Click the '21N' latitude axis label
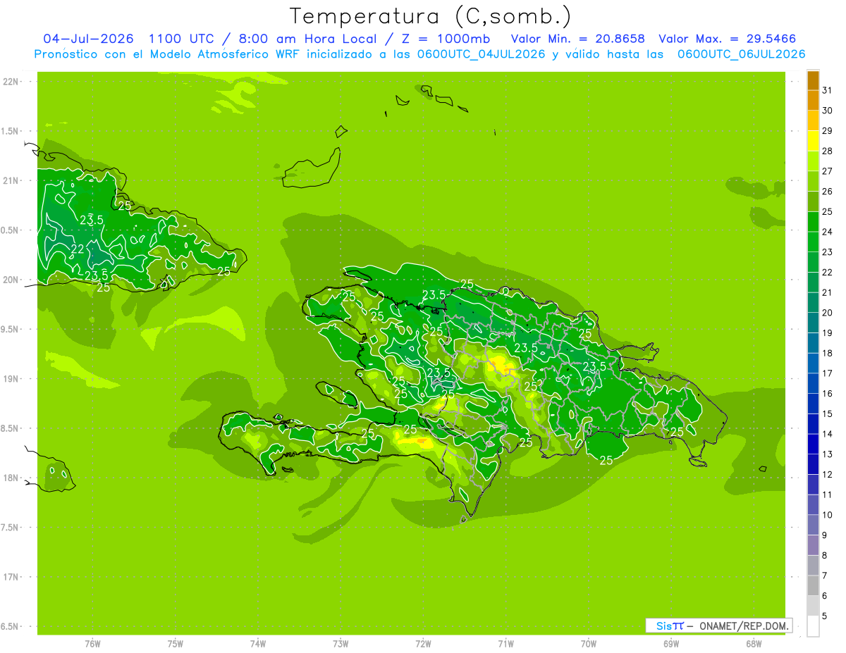 (x=10, y=180)
